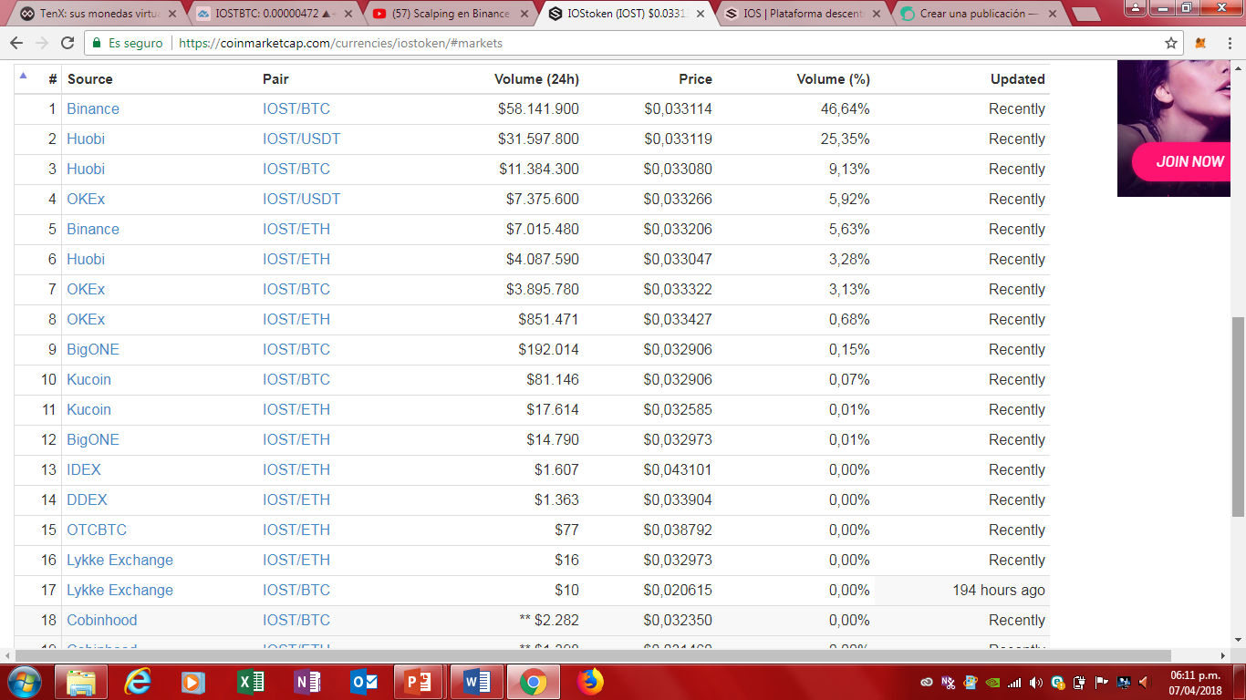This screenshot has height=700, width=1246.
Task: Sort by the Price column header
Action: tap(695, 79)
